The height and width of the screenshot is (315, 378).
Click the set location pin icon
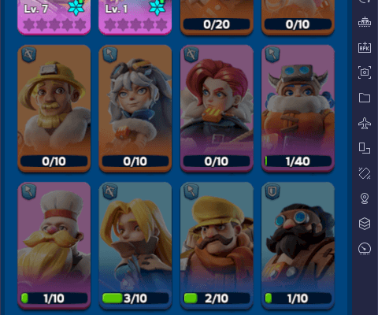click(x=365, y=198)
